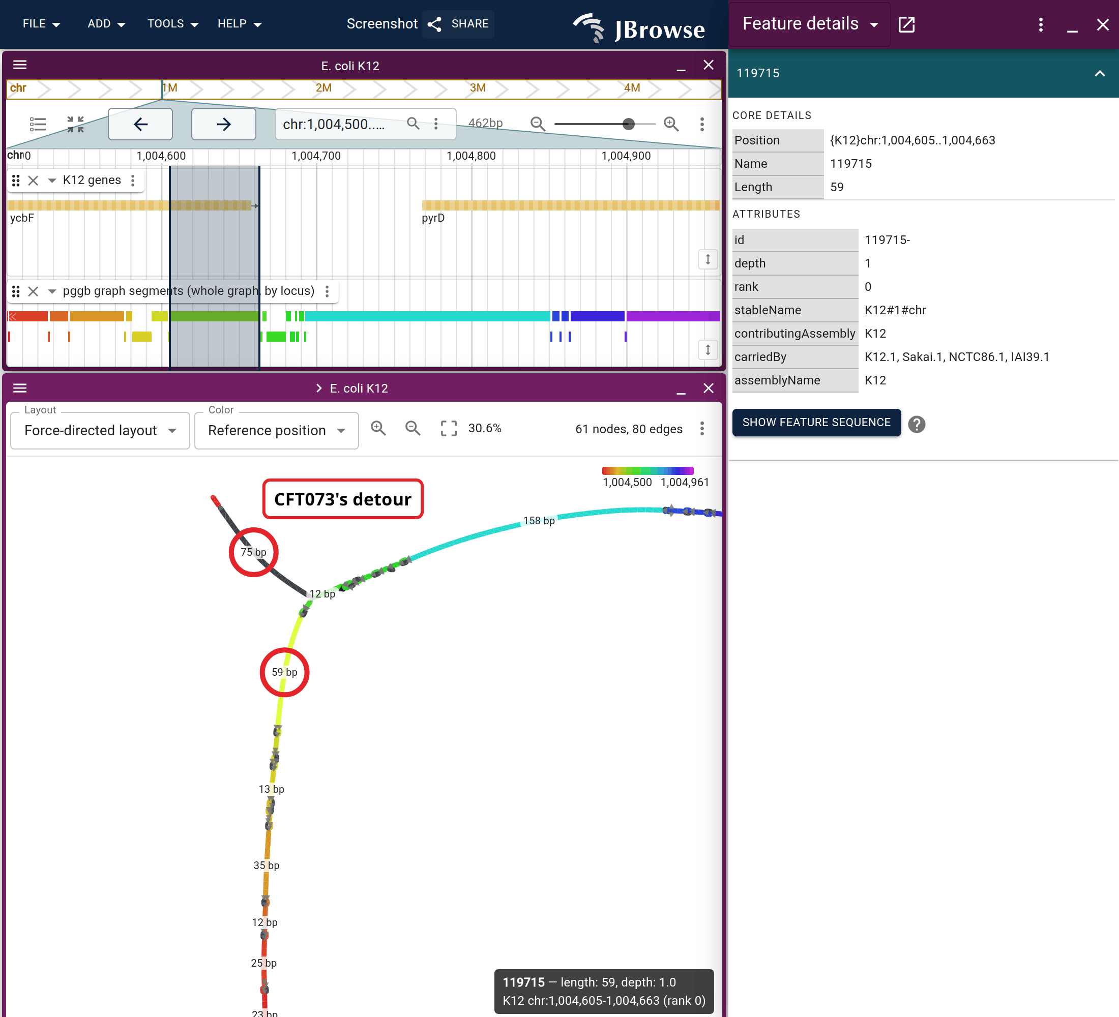The width and height of the screenshot is (1119, 1017).
Task: Close the graph view panel
Action: [708, 388]
